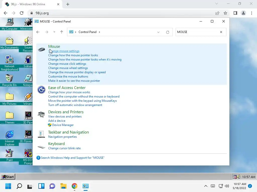Viewport: 257px width, 192px height.
Task: Reload the 98.js.org page
Action: coord(22,13)
